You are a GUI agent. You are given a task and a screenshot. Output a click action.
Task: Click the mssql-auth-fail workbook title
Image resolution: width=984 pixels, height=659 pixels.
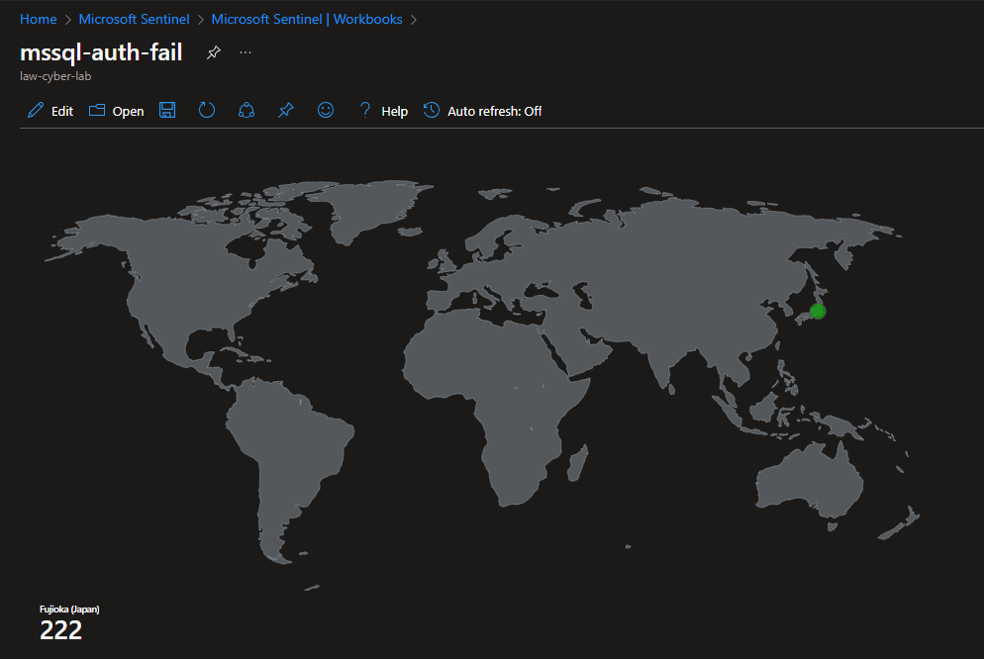[101, 53]
